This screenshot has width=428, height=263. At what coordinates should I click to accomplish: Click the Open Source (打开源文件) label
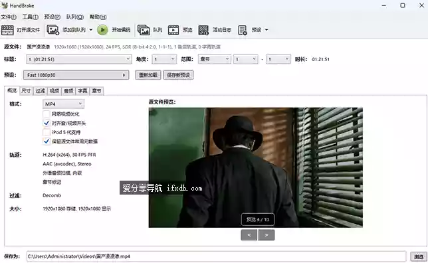click(29, 30)
